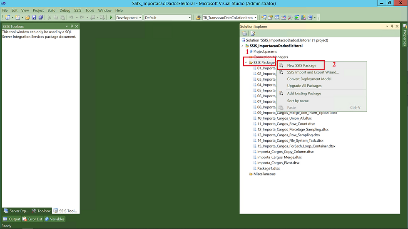Click the Add Existing Package menu icon
Screen dimensions: 408x229
[x=281, y=93]
